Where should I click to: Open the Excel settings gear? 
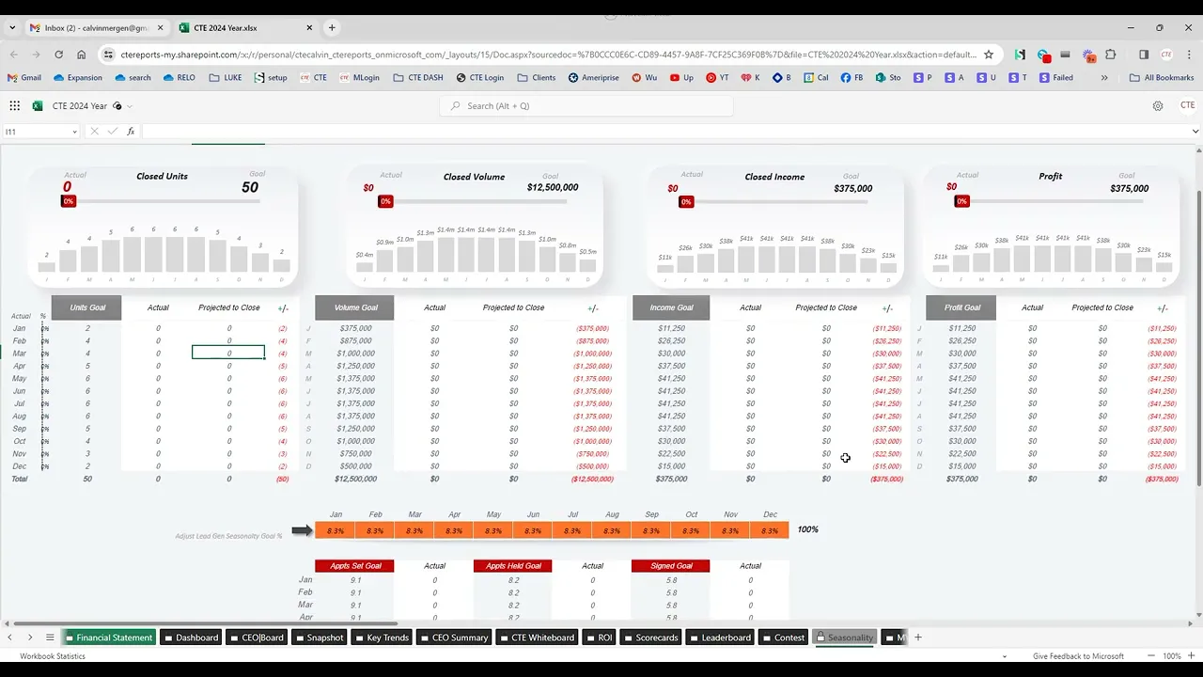click(1158, 106)
